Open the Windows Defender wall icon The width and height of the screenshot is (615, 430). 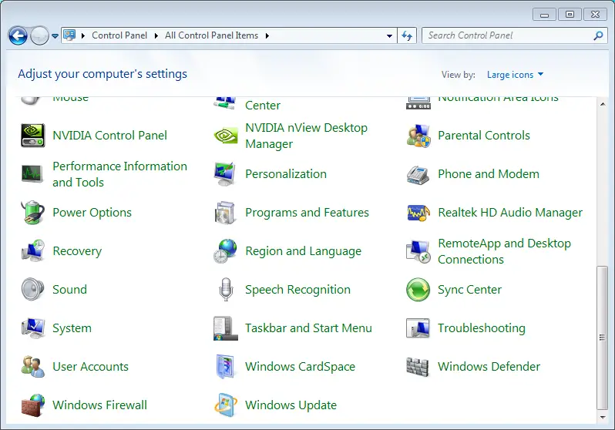[x=418, y=367]
